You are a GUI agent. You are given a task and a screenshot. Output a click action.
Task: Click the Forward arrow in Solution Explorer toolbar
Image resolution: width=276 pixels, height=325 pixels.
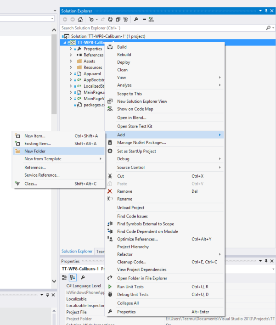(73, 19)
